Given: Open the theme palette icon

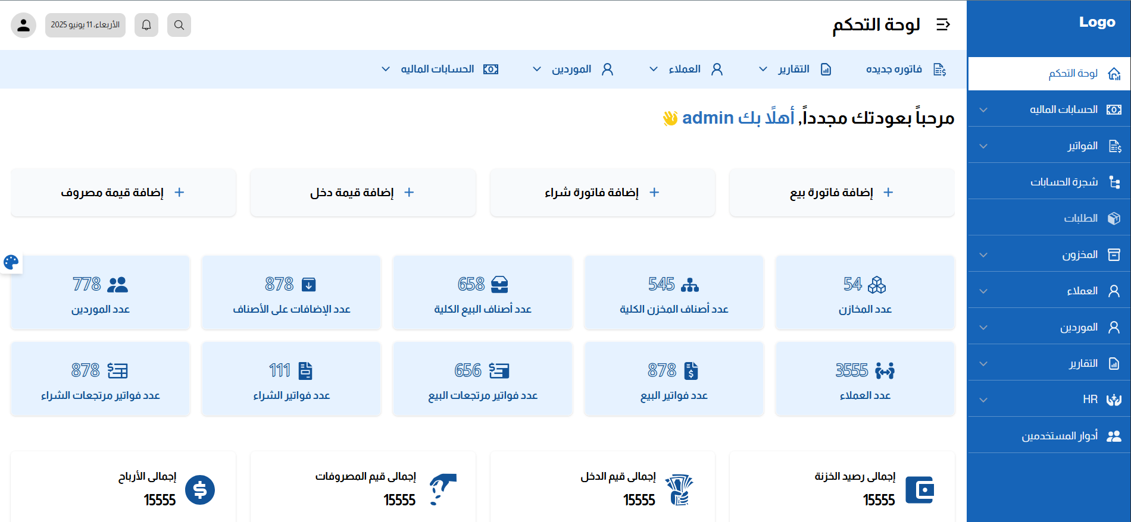Looking at the screenshot, I should coord(11,262).
